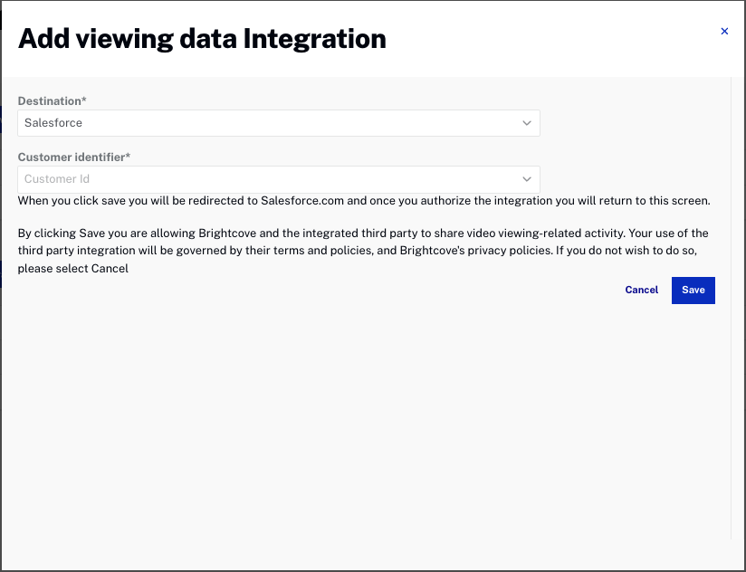Cancel the integration setup
Viewport: 746px width, 572px height.
641,290
